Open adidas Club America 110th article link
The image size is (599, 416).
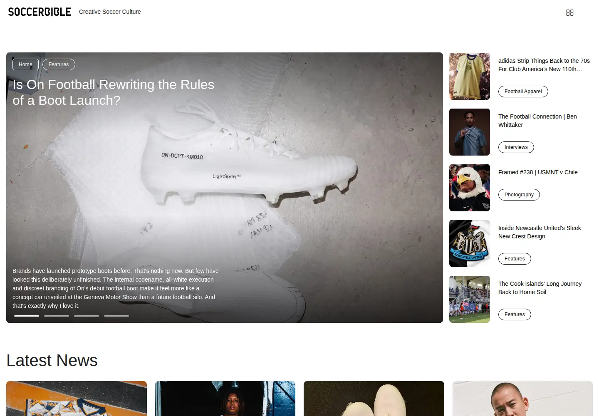[544, 65]
